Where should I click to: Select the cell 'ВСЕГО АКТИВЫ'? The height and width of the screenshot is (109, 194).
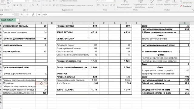[72, 32]
